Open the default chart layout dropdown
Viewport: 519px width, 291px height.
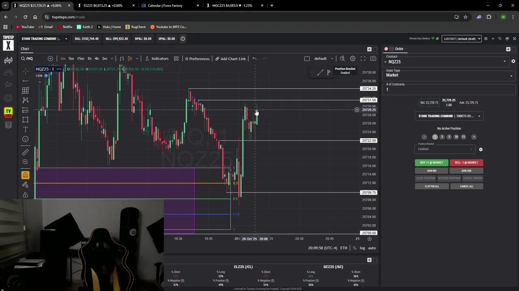[324, 59]
